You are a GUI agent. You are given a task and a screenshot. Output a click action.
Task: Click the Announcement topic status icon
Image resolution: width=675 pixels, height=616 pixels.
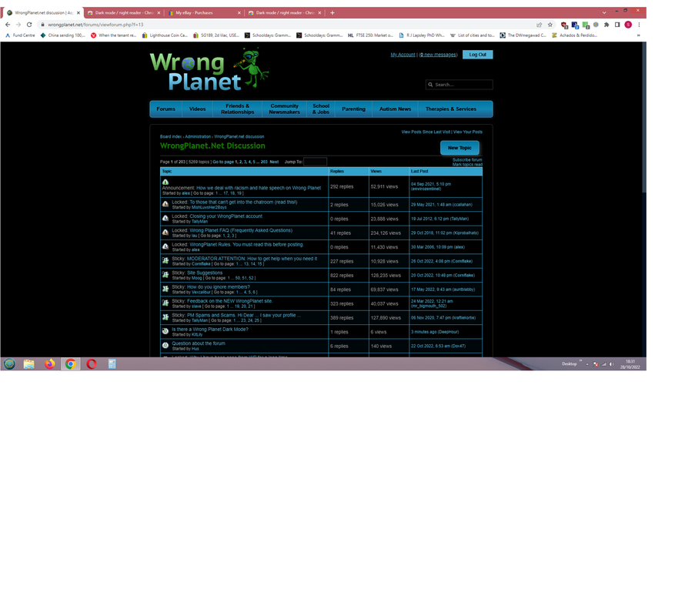165,182
